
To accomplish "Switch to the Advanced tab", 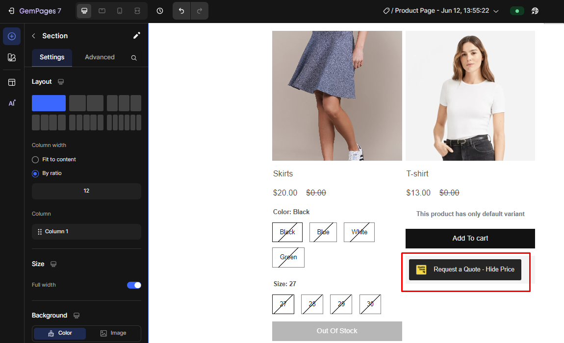I will pyautogui.click(x=99, y=57).
